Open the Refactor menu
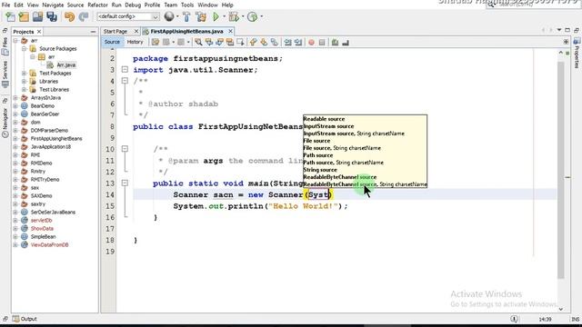The height and width of the screenshot is (327, 582). [x=97, y=5]
